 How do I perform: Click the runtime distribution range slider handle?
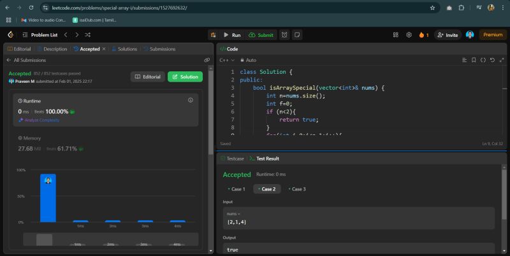(44, 240)
